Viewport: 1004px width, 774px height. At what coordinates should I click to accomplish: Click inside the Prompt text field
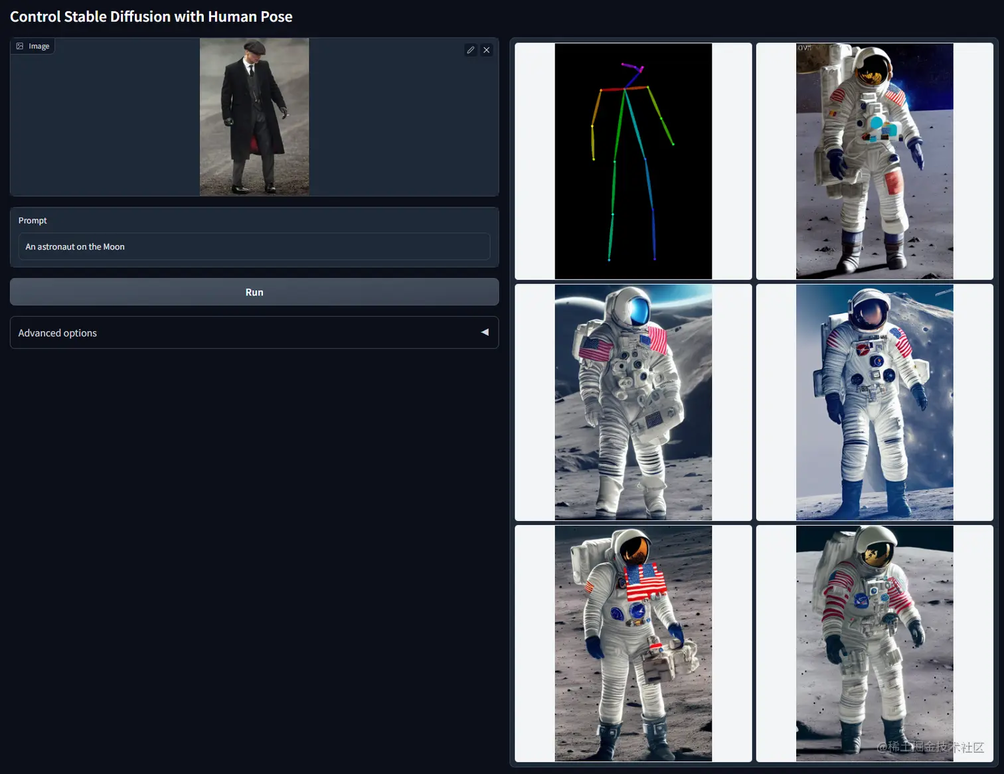(x=254, y=246)
